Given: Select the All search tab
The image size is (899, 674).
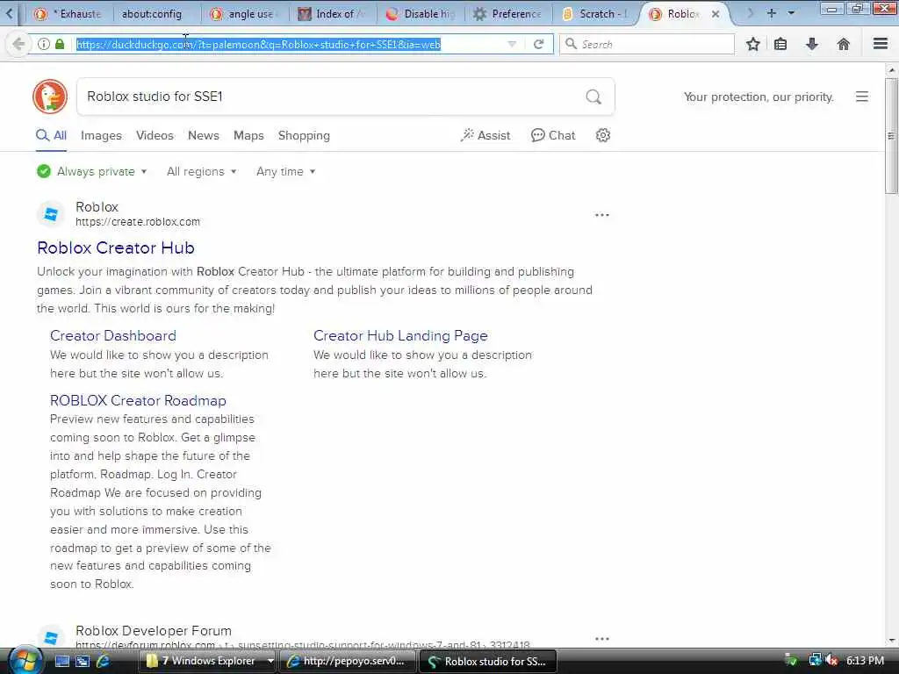Looking at the screenshot, I should [52, 135].
